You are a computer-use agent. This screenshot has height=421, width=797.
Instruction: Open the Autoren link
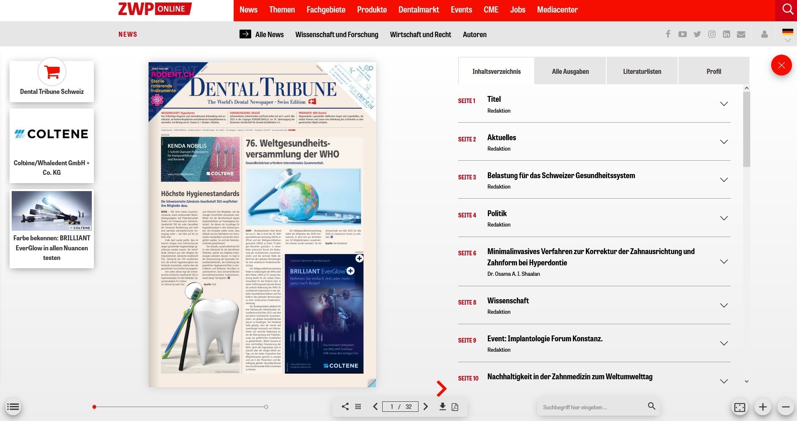[x=474, y=35]
